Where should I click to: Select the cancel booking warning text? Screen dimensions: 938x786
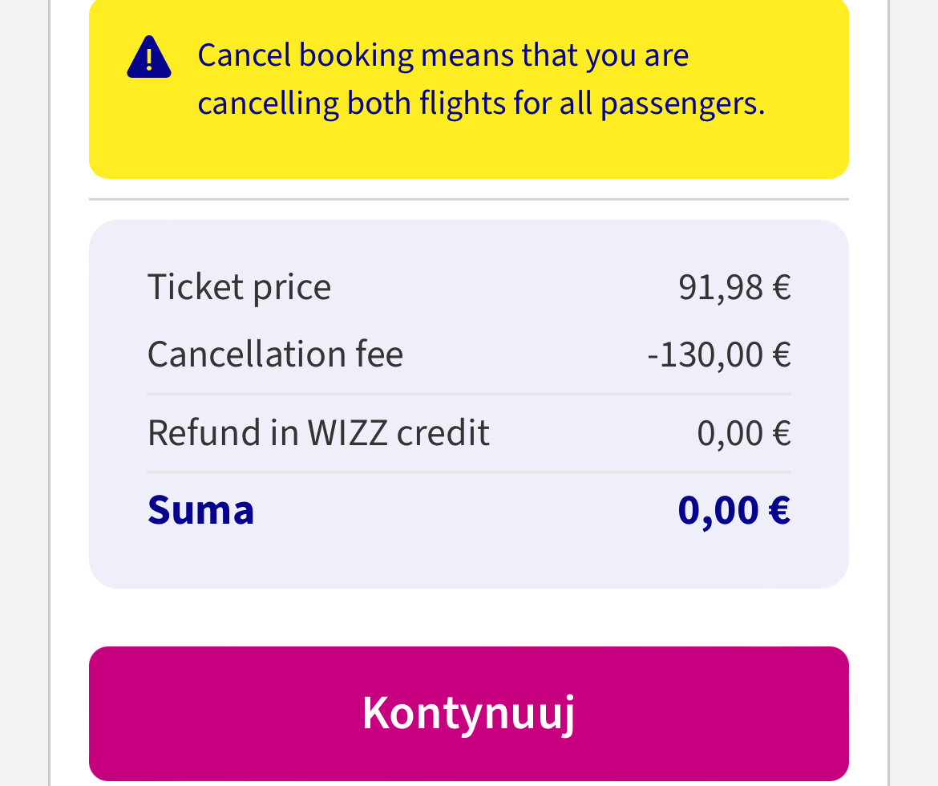tap(482, 79)
